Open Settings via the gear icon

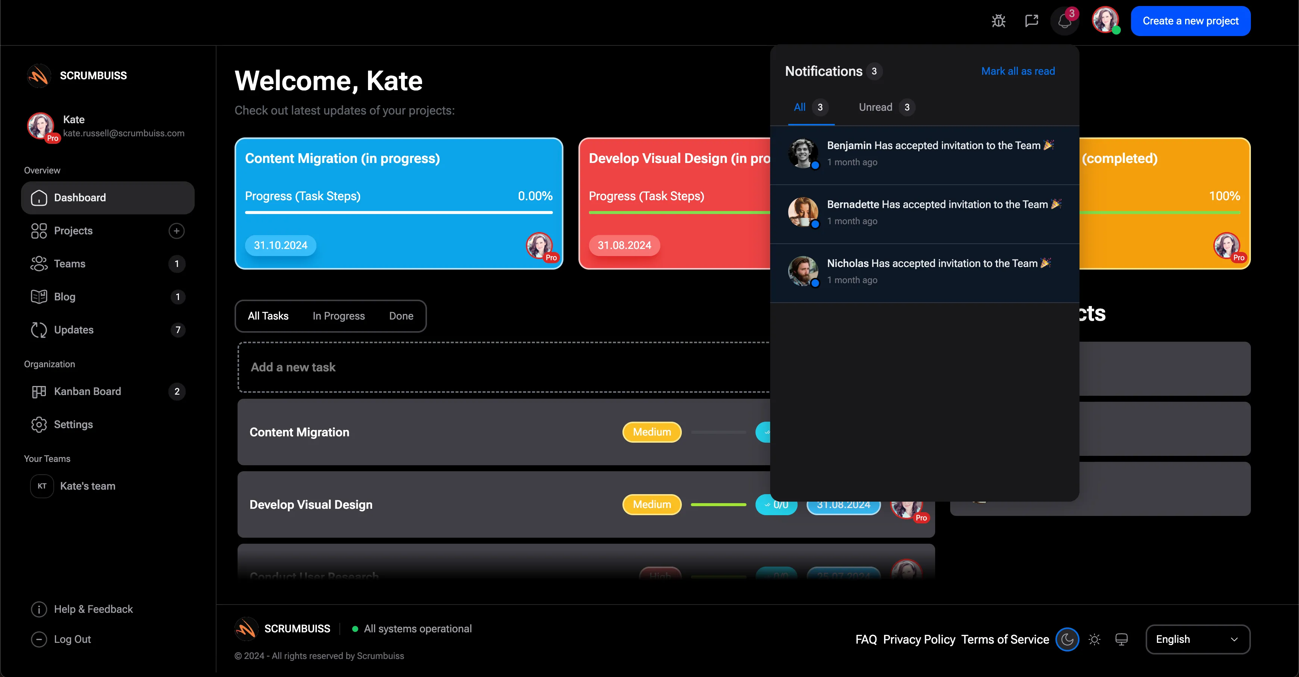tap(39, 425)
